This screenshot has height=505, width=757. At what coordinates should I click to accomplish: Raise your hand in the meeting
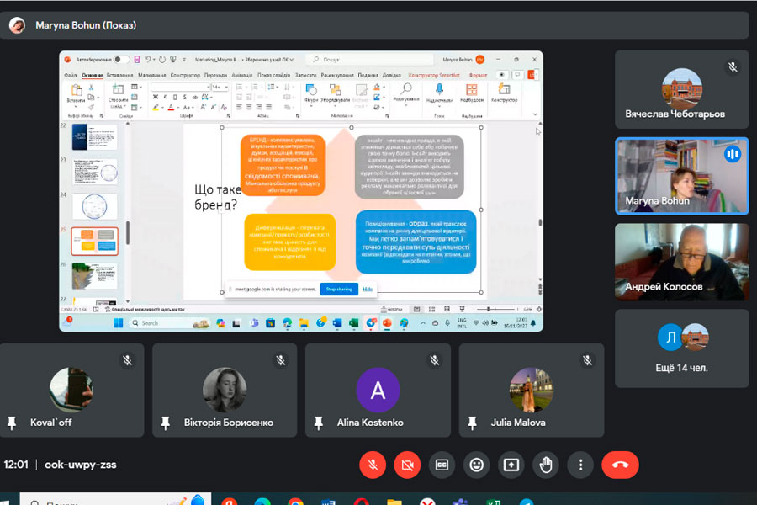[546, 465]
